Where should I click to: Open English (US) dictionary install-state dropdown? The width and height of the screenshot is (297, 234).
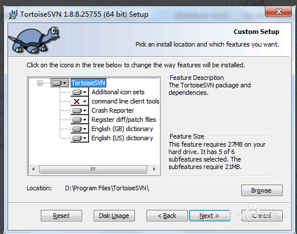pyautogui.click(x=80, y=138)
